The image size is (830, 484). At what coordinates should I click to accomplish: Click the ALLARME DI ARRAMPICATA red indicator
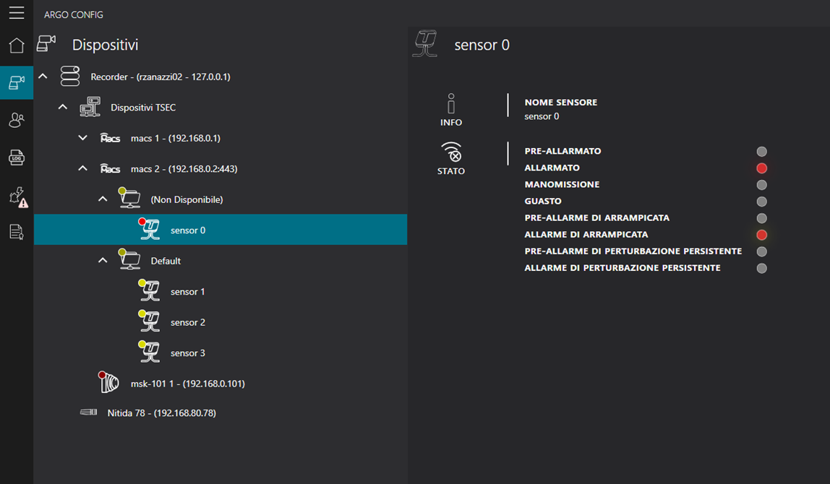point(761,235)
